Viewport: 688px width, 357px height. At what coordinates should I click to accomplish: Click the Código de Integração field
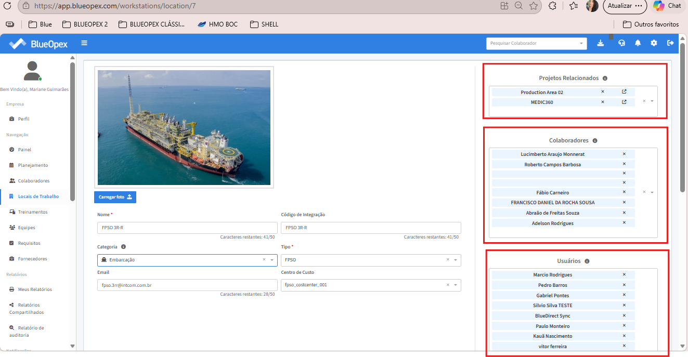[x=371, y=228]
